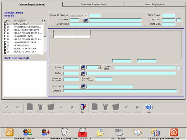This screenshot has width=187, height=140.
Task: Click the Causale code input field
Action: pos(75,20)
